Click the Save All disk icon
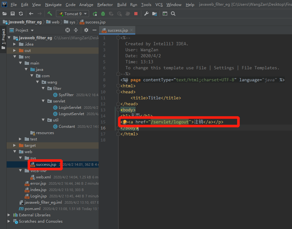Screen dimensions: 292x229 point(12,14)
